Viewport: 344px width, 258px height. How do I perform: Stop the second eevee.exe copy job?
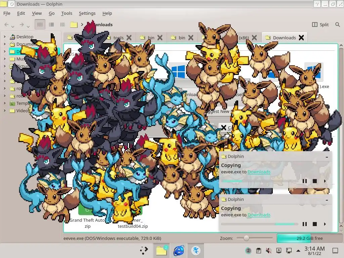[x=314, y=224]
